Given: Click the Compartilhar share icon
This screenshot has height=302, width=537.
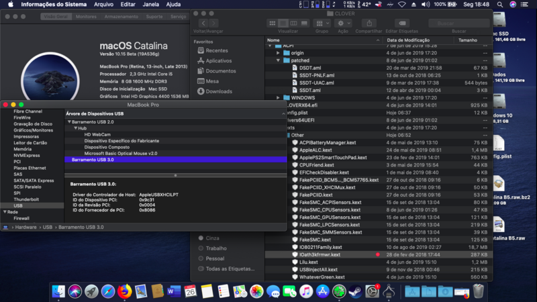Looking at the screenshot, I should tap(369, 23).
